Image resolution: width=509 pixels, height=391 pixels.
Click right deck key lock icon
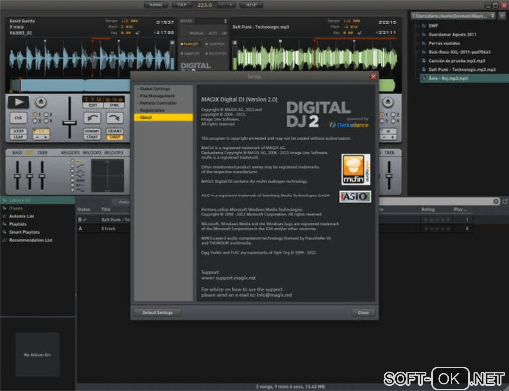(x=360, y=33)
